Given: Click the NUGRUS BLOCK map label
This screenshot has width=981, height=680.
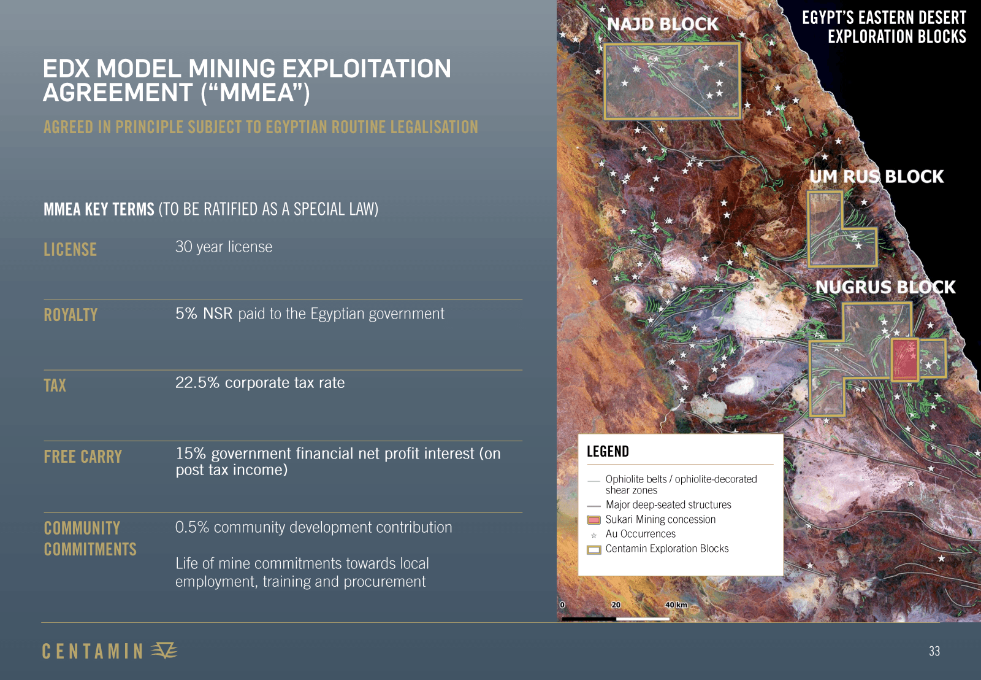Looking at the screenshot, I should click(x=885, y=287).
